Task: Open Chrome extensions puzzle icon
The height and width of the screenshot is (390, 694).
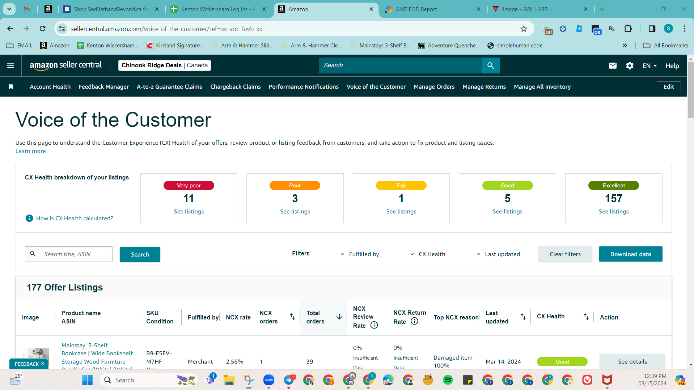Action: point(628,29)
